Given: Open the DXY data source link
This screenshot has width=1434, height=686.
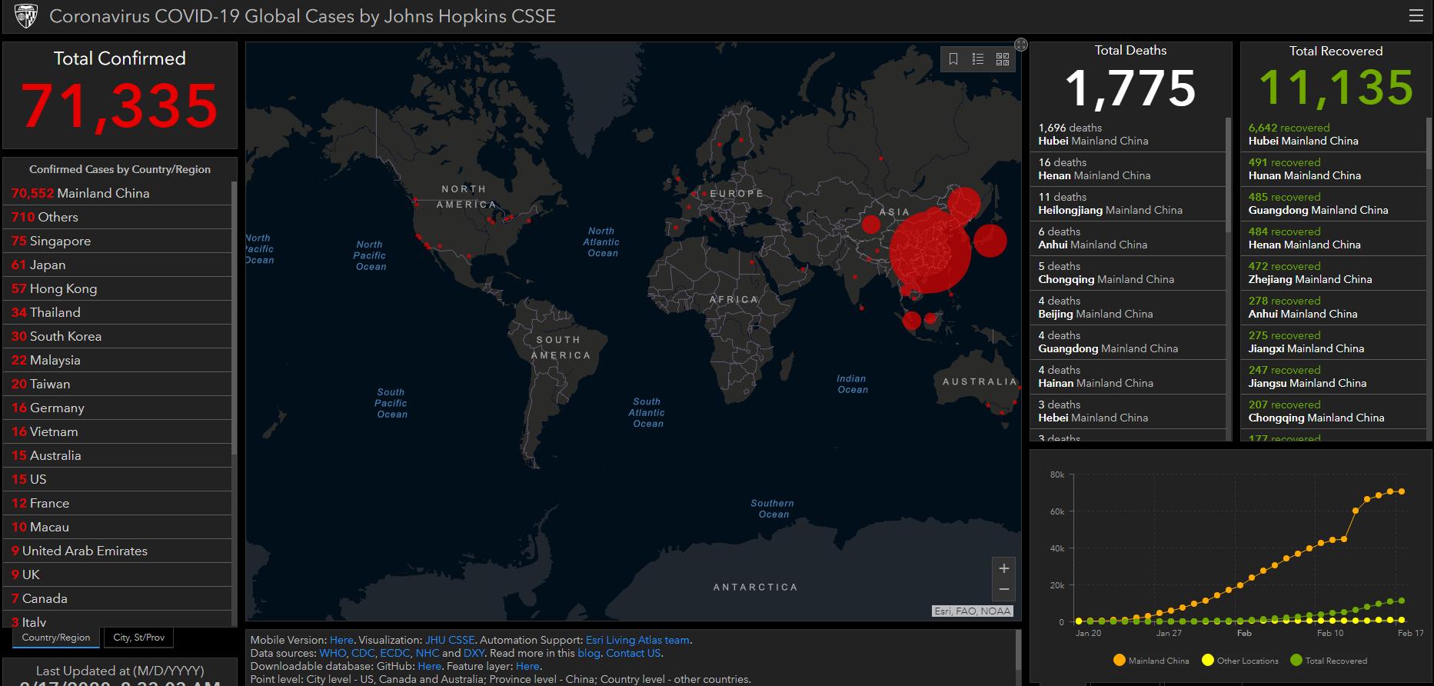Looking at the screenshot, I should 474,653.
